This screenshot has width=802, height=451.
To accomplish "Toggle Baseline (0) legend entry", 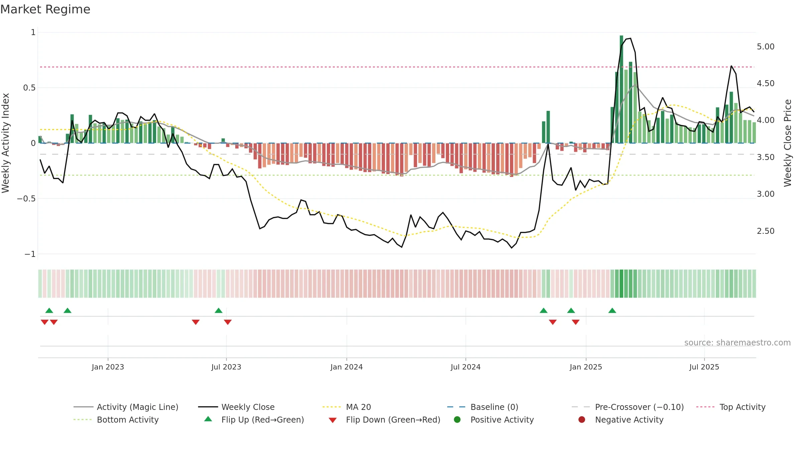I will coord(483,407).
